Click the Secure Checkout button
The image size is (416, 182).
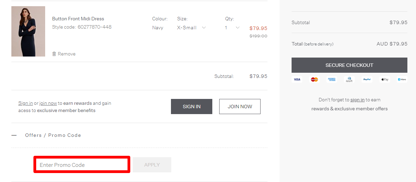pos(349,65)
